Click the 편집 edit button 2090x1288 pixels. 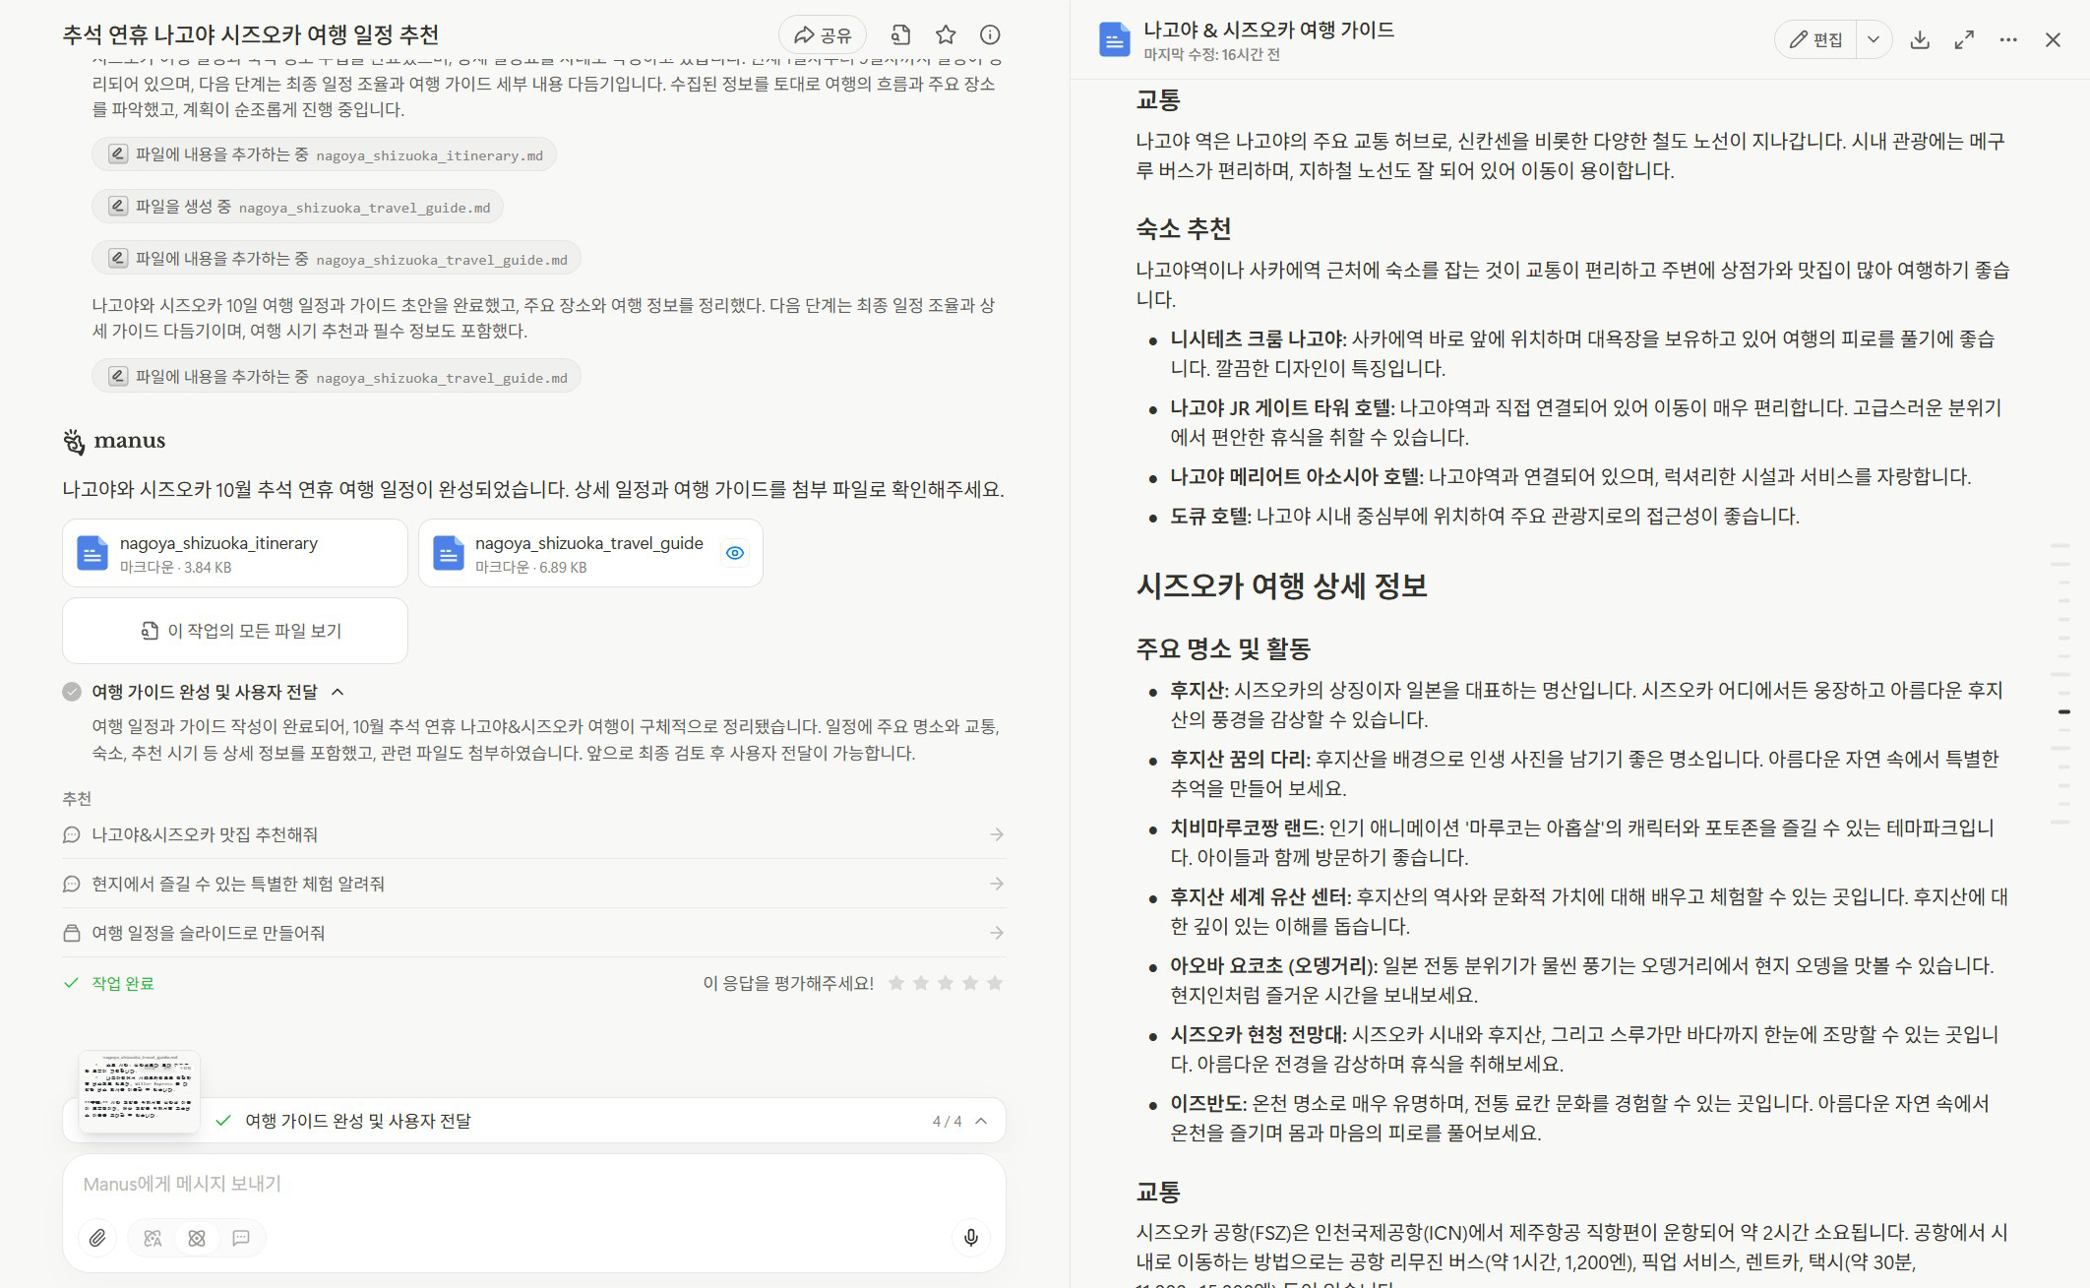1816,40
